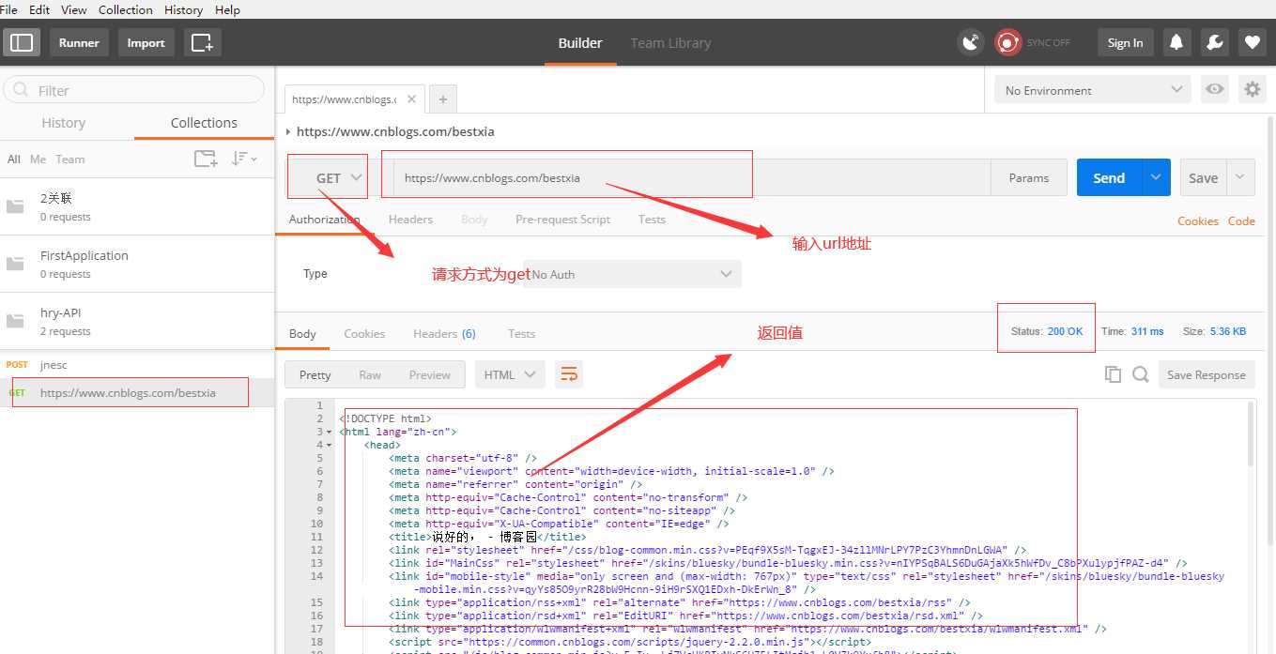
Task: Open the hry-API collection
Action: 137,321
